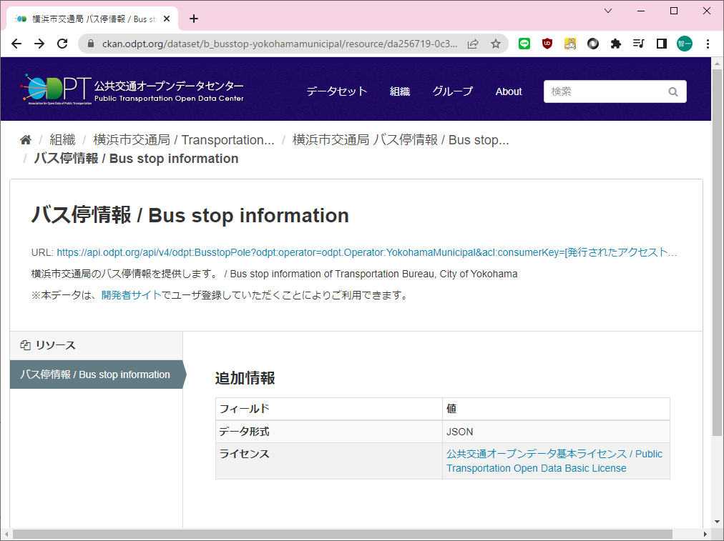Bookmark this page with the star icon
Screen dimensions: 724x541
click(x=495, y=44)
